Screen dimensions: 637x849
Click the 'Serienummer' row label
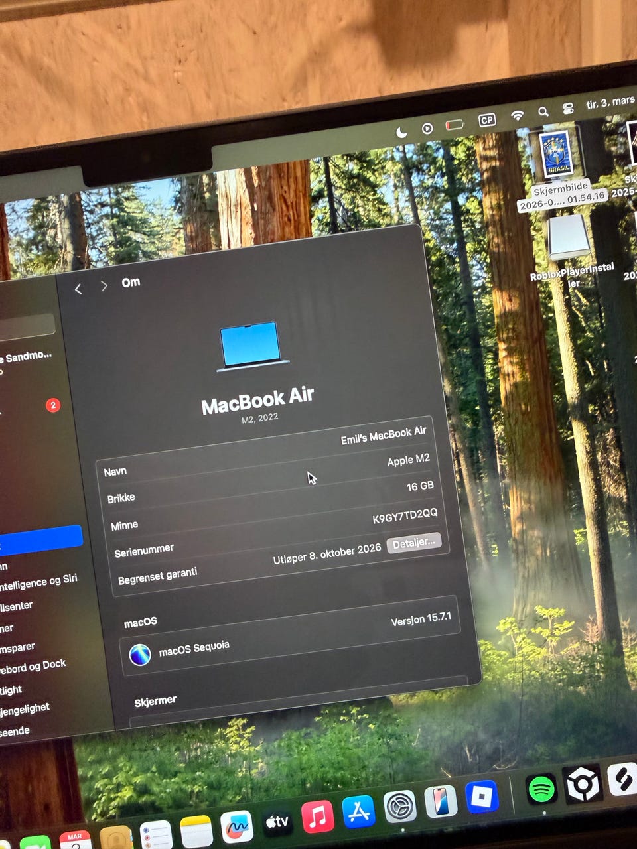(x=144, y=551)
